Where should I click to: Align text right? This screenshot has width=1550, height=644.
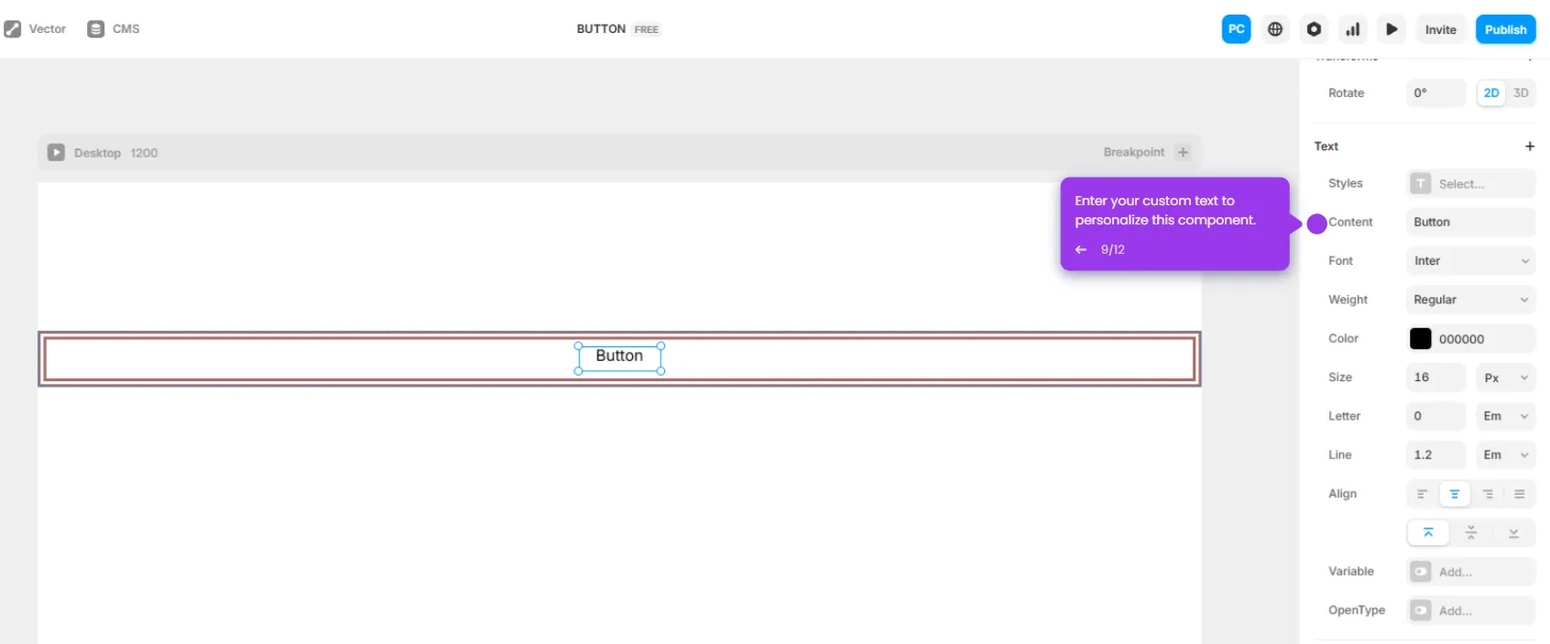[x=1488, y=494]
